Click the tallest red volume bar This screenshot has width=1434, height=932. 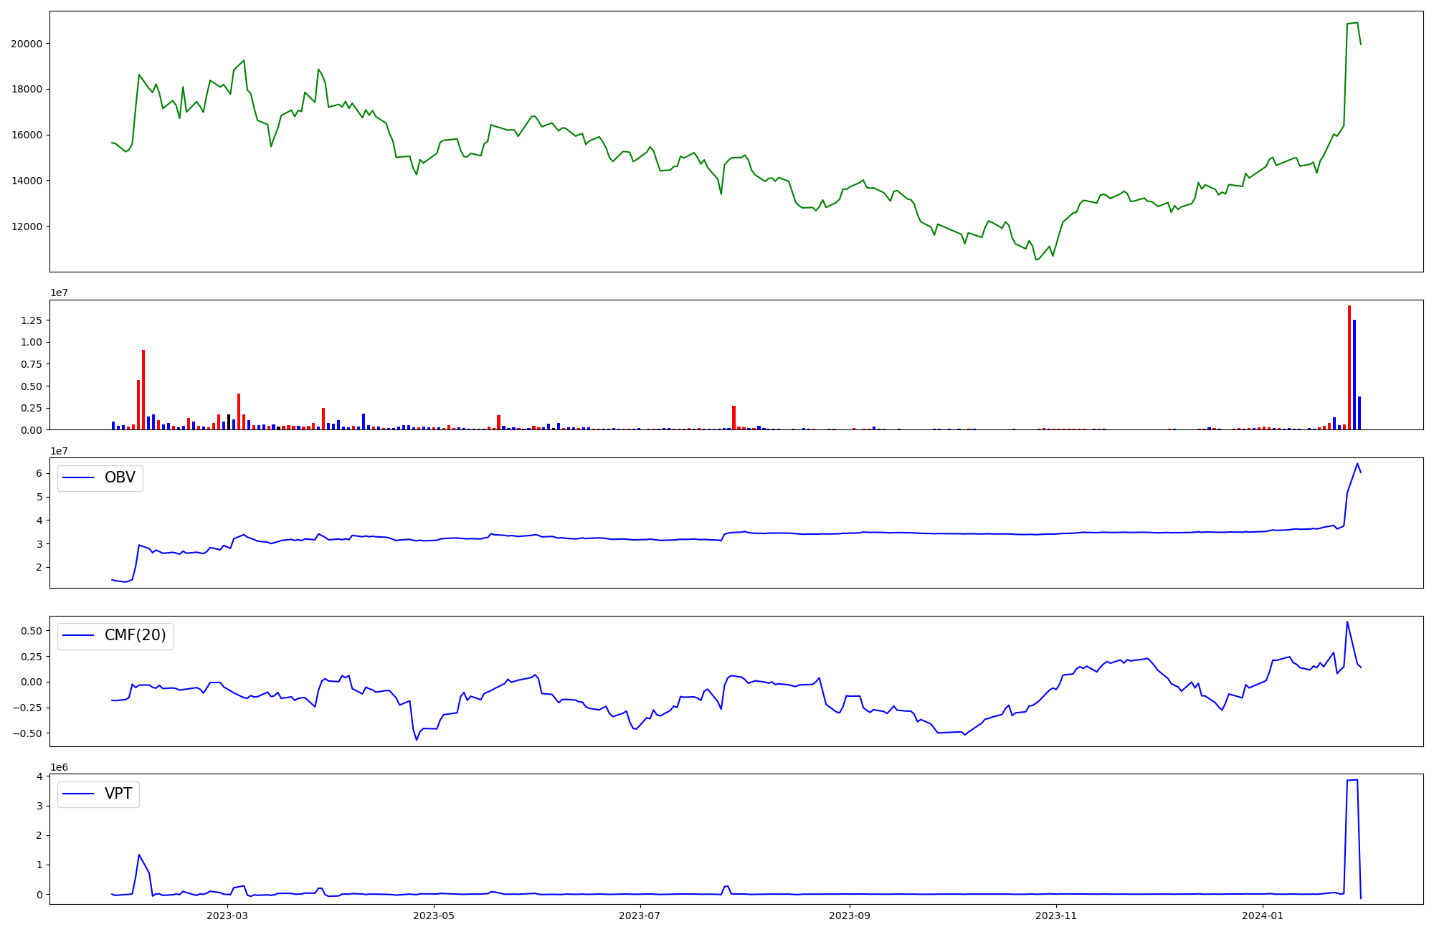[1349, 366]
